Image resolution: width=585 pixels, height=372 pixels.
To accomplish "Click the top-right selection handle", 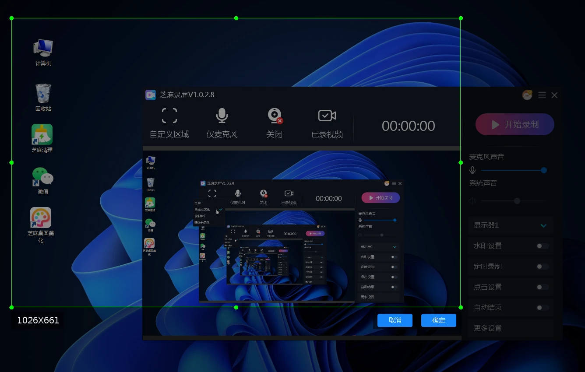I will point(461,18).
